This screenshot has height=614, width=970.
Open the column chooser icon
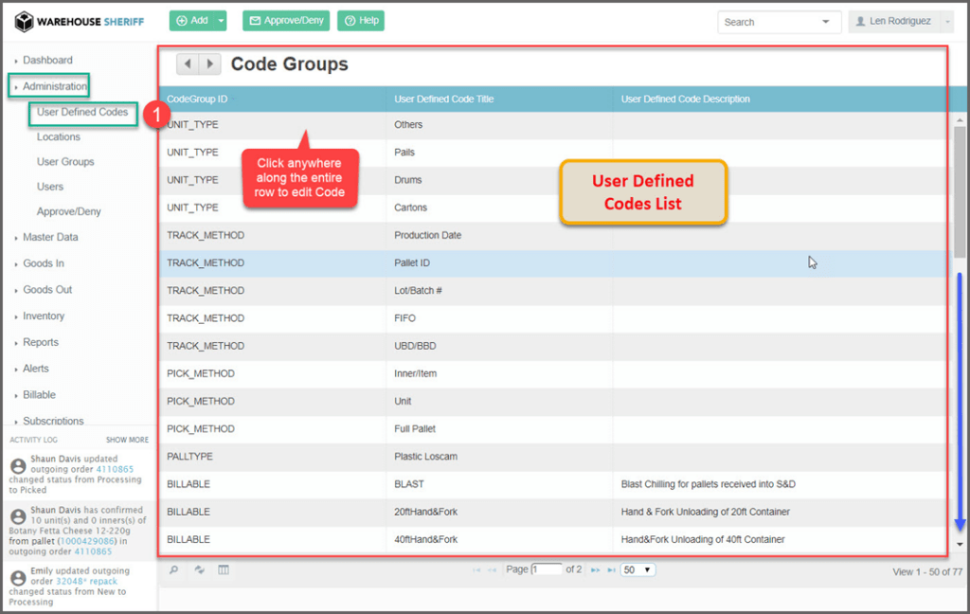(x=224, y=569)
